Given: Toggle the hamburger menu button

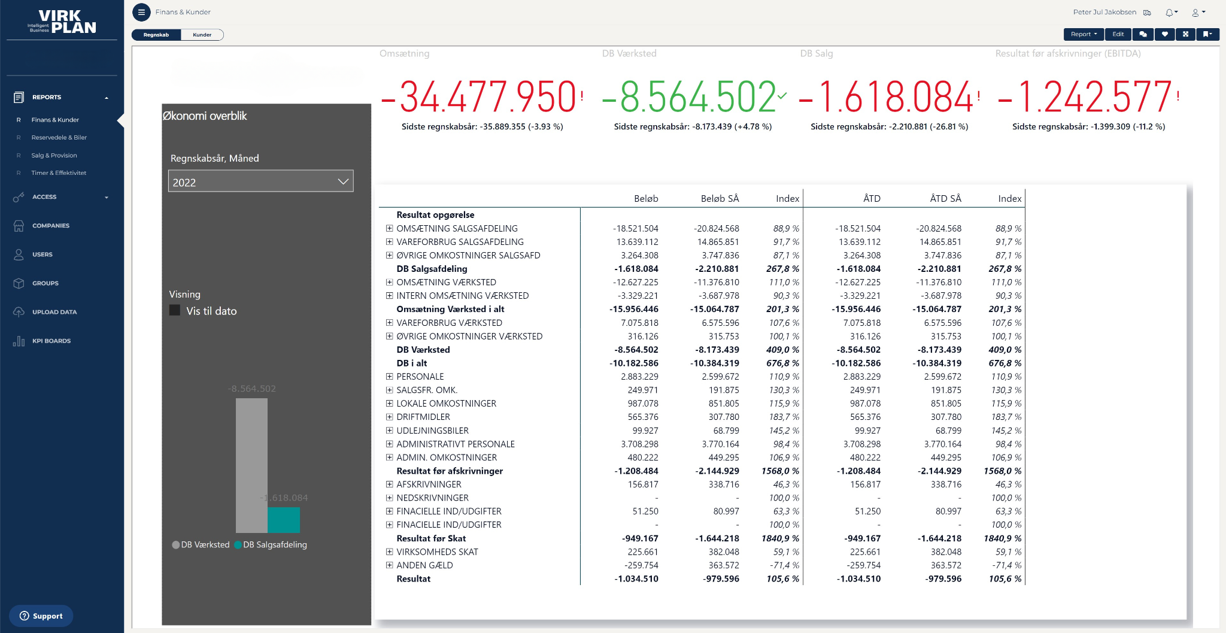Looking at the screenshot, I should point(141,12).
